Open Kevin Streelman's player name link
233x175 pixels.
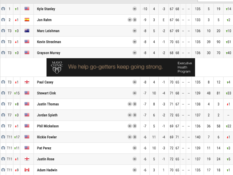[x=49, y=42]
